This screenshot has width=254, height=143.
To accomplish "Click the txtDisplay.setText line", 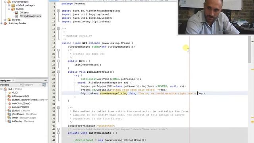I will click(111, 79).
